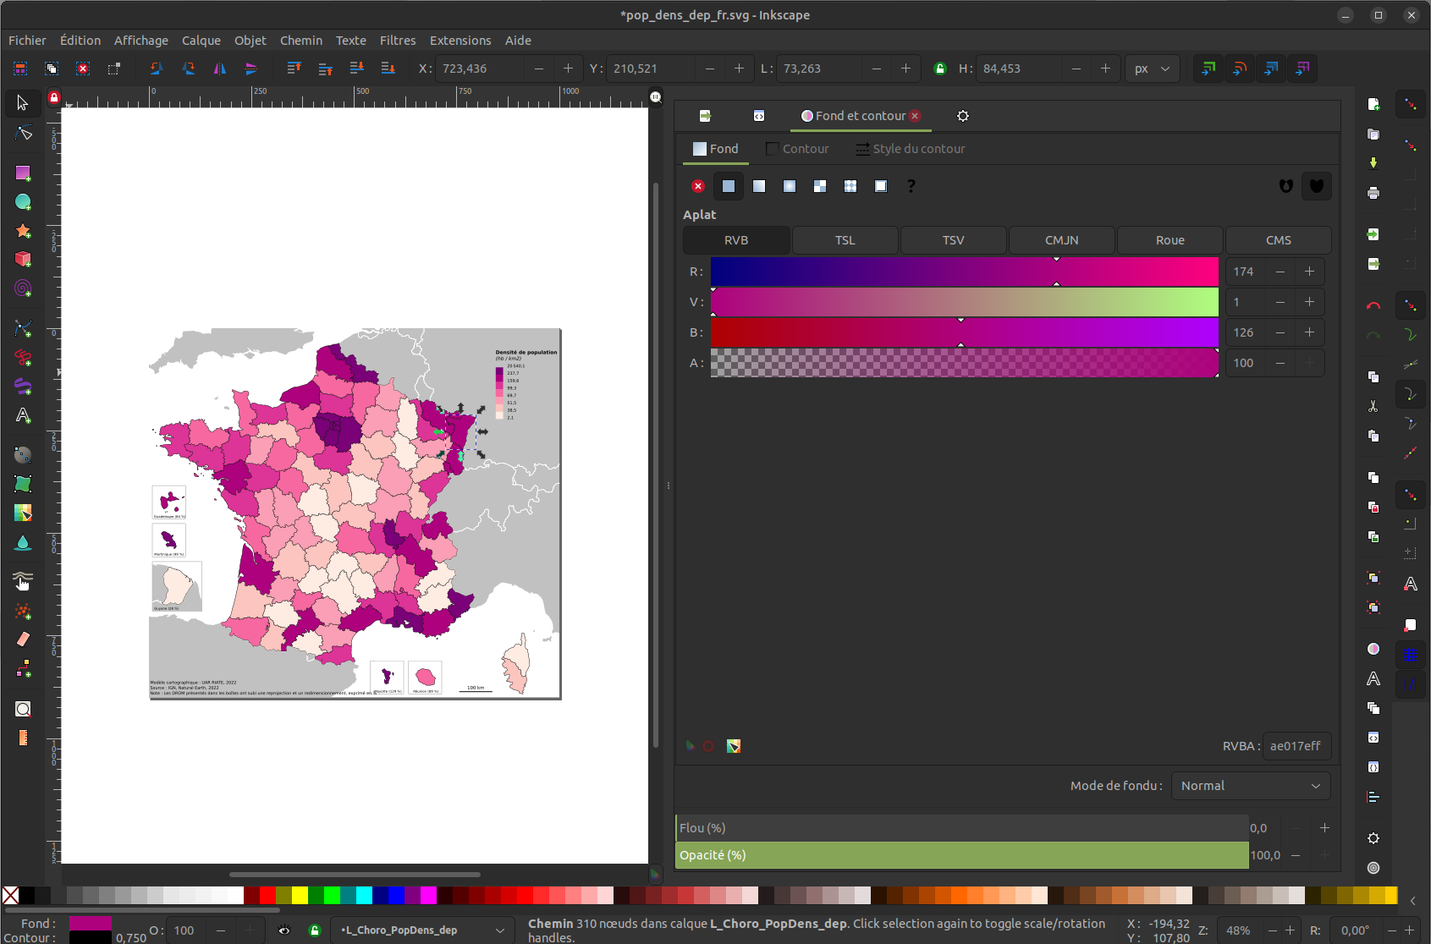Select the Ellipse tool
The height and width of the screenshot is (944, 1431).
pyautogui.click(x=22, y=201)
